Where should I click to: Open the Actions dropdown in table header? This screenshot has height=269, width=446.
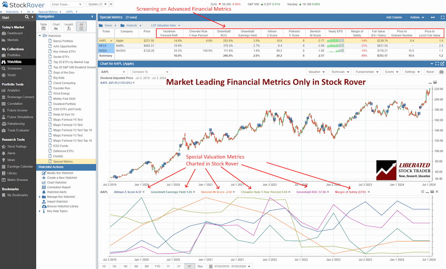pos(417,17)
